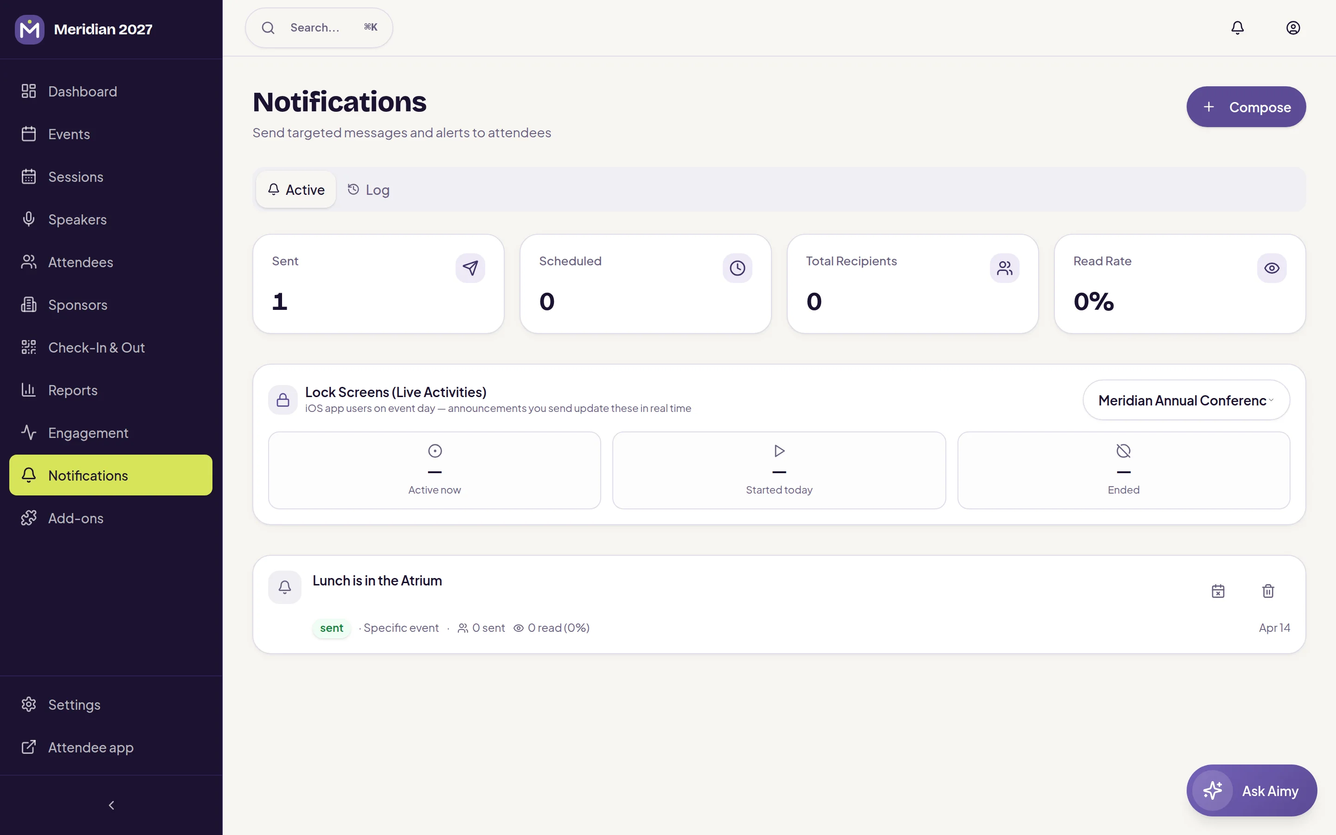Open the Engagement section
The height and width of the screenshot is (835, 1336).
pos(111,433)
